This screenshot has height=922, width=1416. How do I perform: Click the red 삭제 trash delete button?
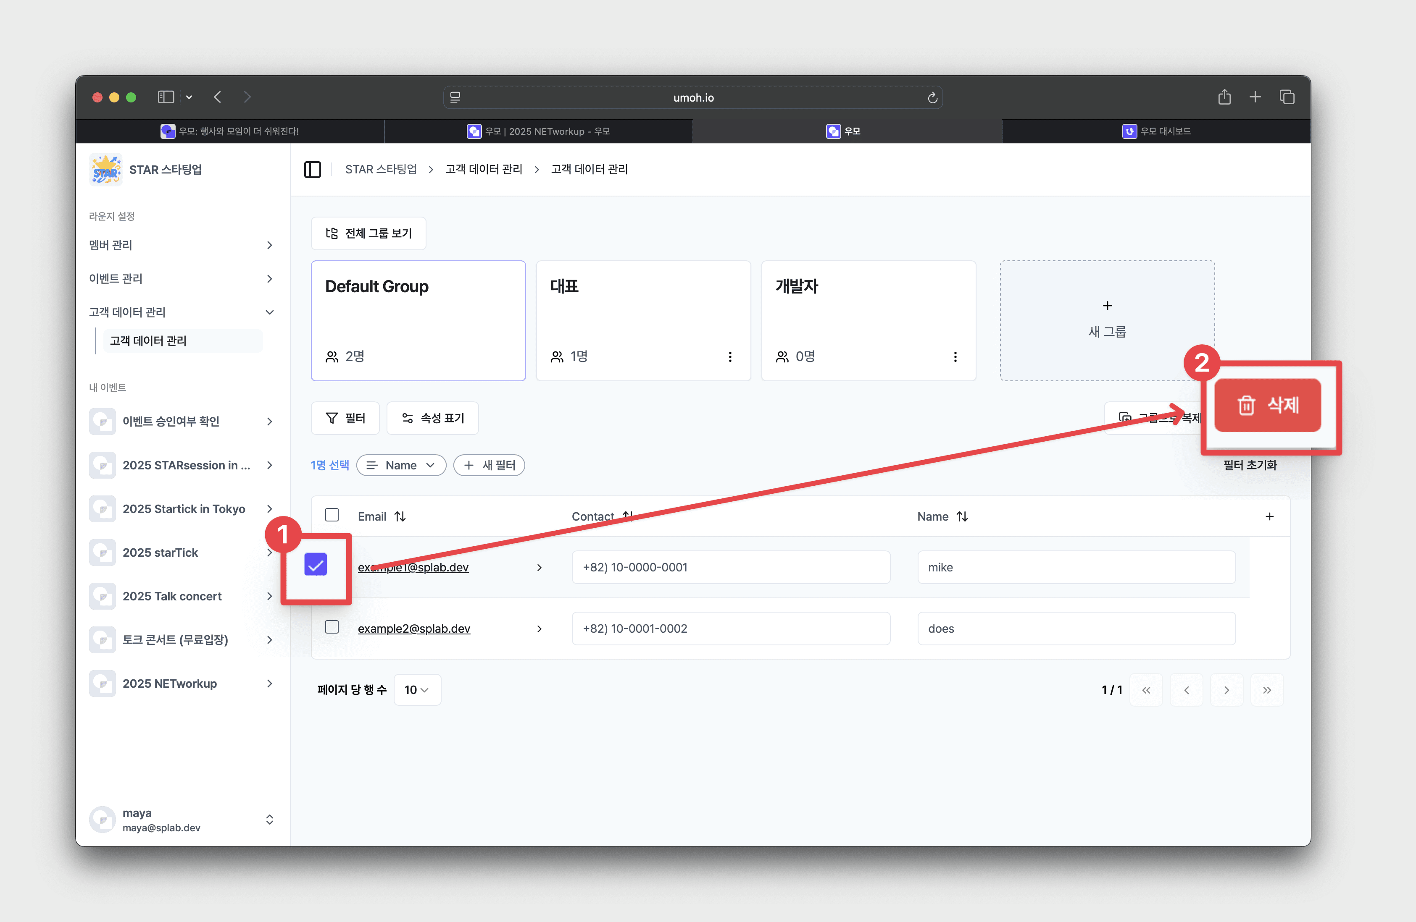click(1267, 406)
